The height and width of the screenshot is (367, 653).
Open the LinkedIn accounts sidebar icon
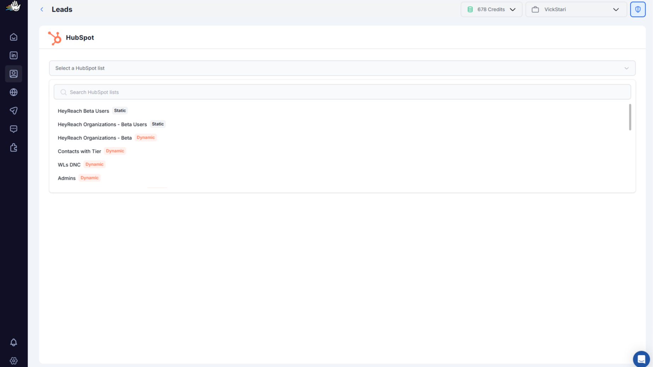(x=13, y=56)
